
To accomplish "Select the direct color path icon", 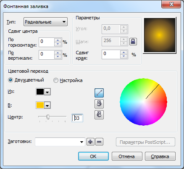I will (x=99, y=93).
